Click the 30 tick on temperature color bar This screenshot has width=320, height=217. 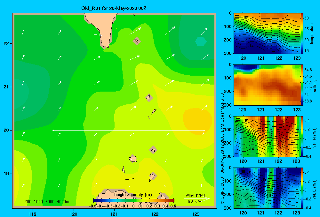pyautogui.click(x=306, y=18)
